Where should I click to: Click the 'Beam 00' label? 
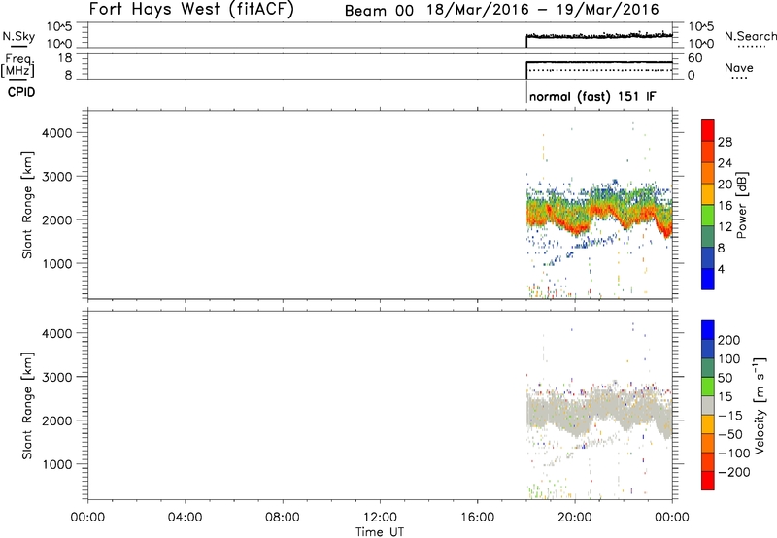pos(379,11)
